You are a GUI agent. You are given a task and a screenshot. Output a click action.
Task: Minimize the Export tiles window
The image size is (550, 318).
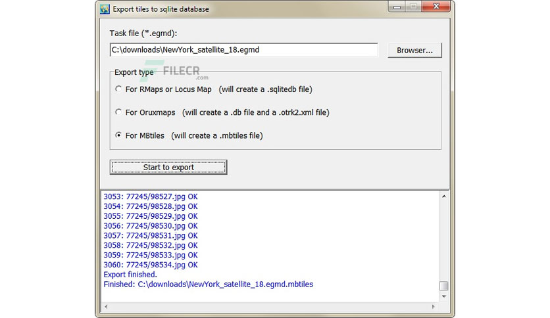click(397, 7)
